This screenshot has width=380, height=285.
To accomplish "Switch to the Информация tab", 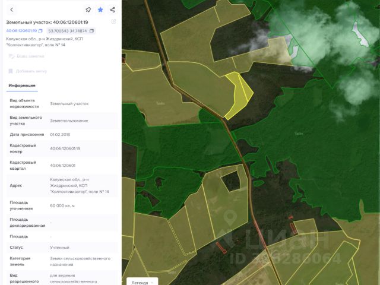I will click(22, 85).
